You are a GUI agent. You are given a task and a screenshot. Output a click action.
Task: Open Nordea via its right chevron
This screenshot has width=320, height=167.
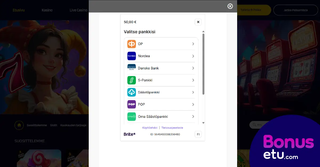193,56
